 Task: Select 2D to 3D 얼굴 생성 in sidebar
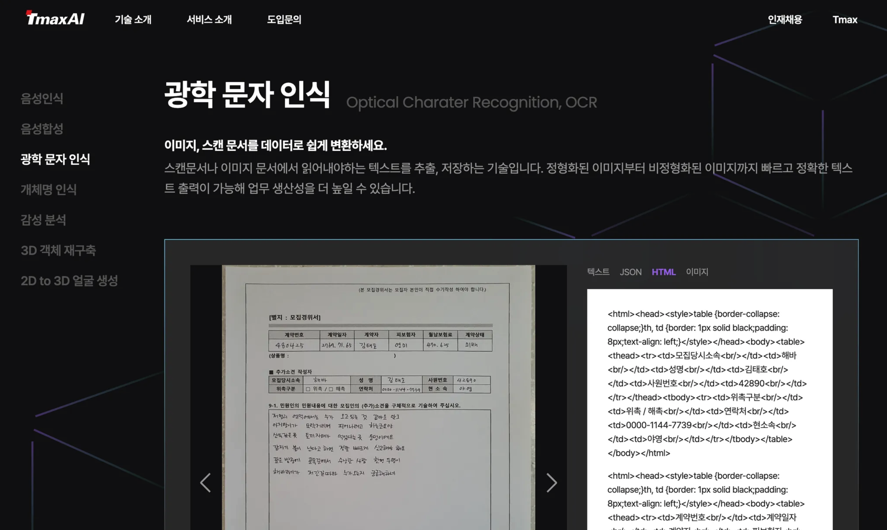point(69,281)
